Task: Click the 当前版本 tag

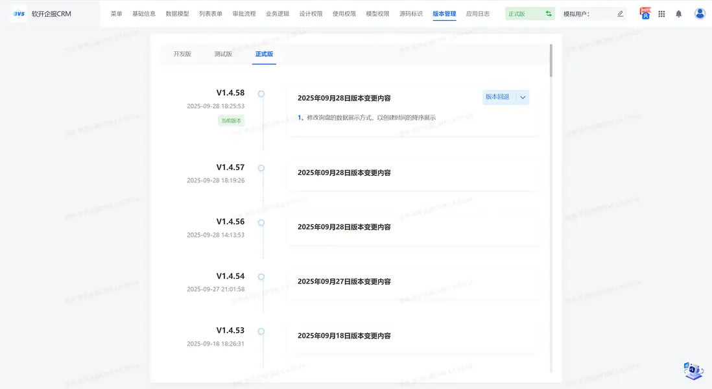Action: [231, 121]
